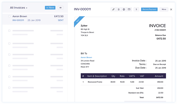Viewport: 177px width, 104px height.
Task: Open INV-000011 link in invoice list
Action: [x=18, y=20]
